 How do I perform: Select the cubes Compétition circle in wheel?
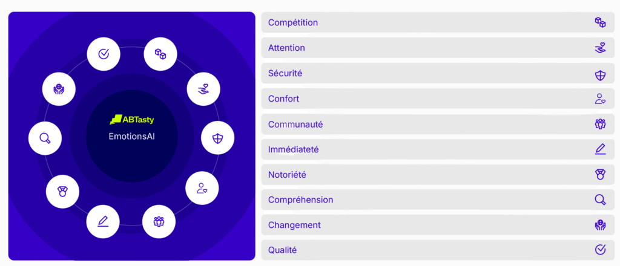tap(160, 54)
